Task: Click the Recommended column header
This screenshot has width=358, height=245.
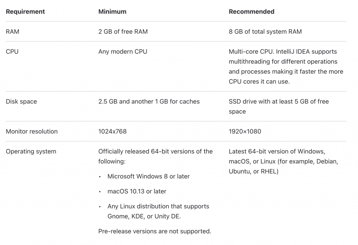Action: tap(252, 12)
